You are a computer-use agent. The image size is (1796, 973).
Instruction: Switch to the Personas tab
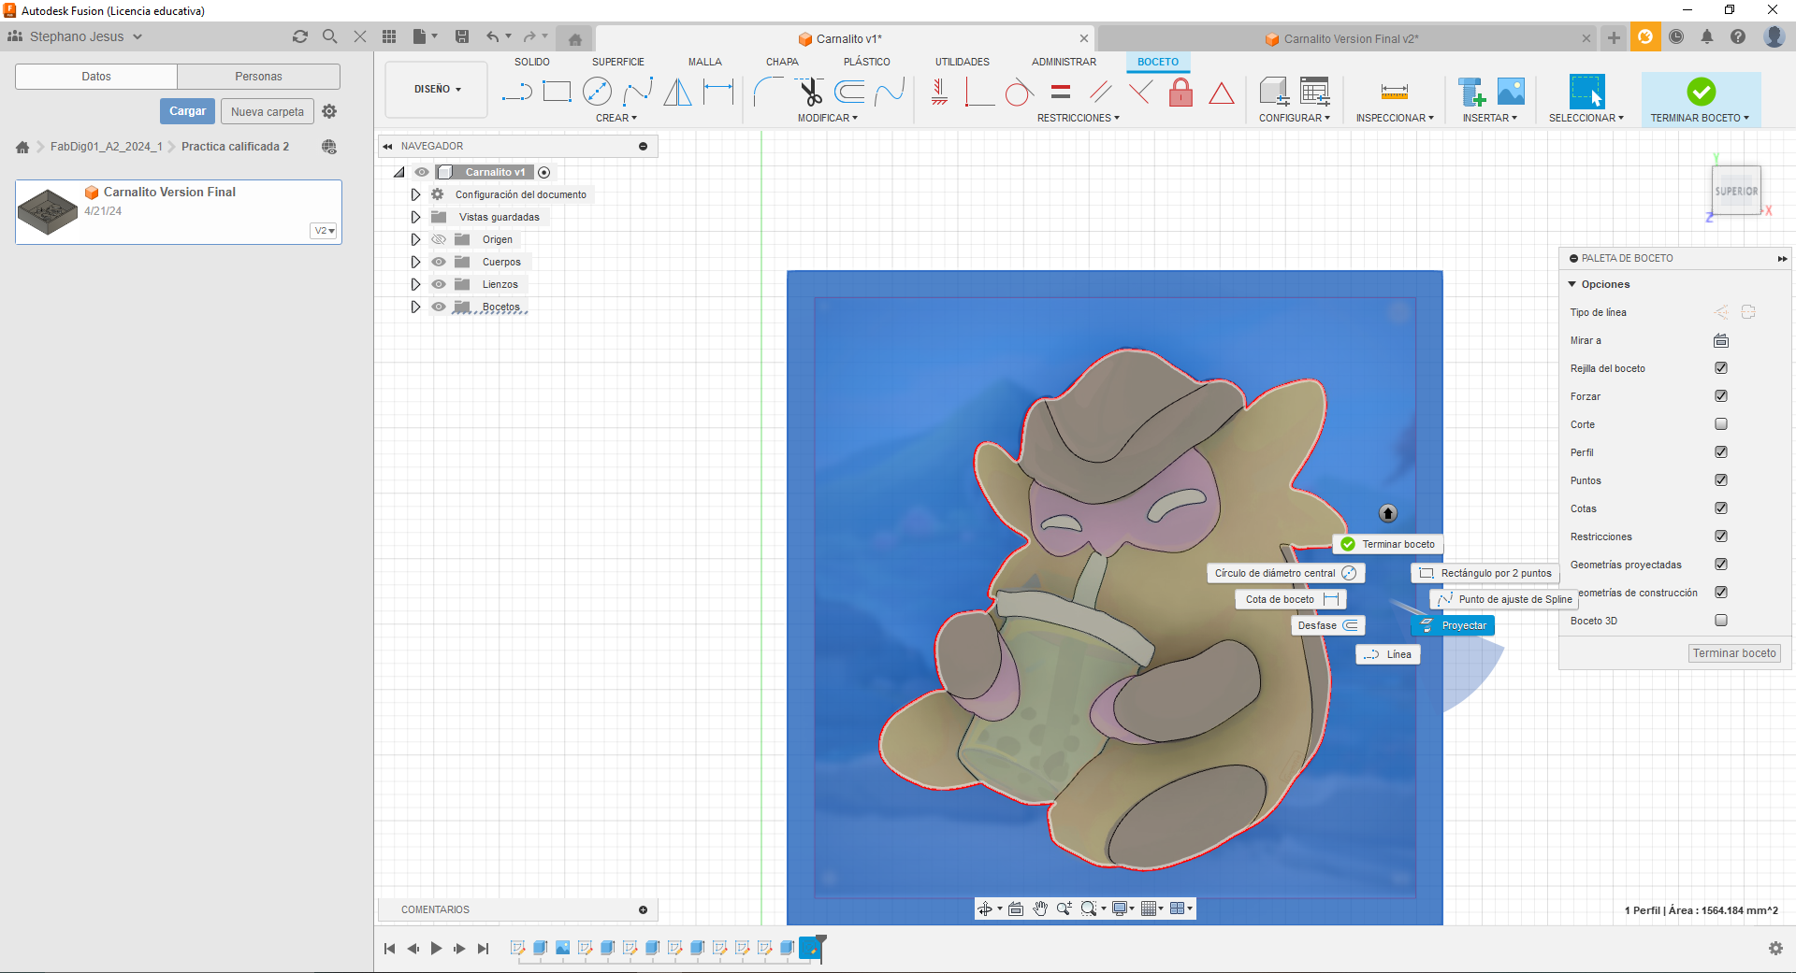click(258, 77)
